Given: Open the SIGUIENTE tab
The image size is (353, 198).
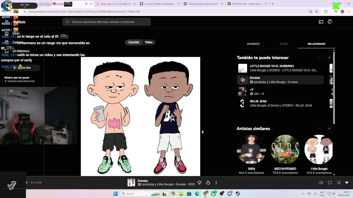Looking at the screenshot, I should pos(253,44).
